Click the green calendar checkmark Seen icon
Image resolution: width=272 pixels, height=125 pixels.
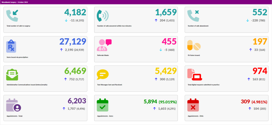103,105
